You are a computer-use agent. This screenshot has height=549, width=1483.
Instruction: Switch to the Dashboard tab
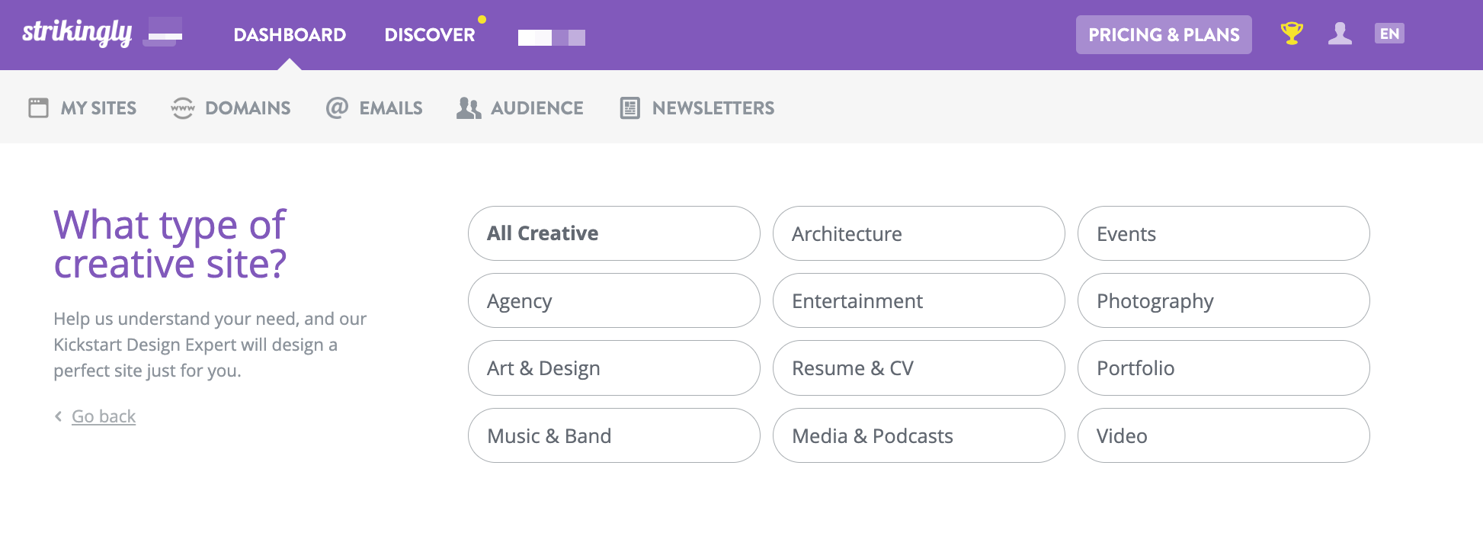[290, 35]
